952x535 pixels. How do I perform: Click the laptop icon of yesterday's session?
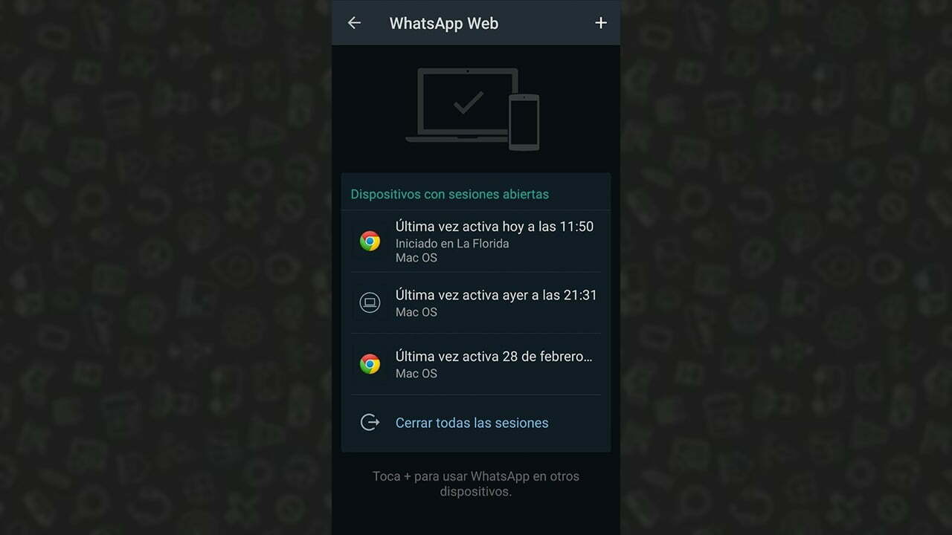pos(370,302)
